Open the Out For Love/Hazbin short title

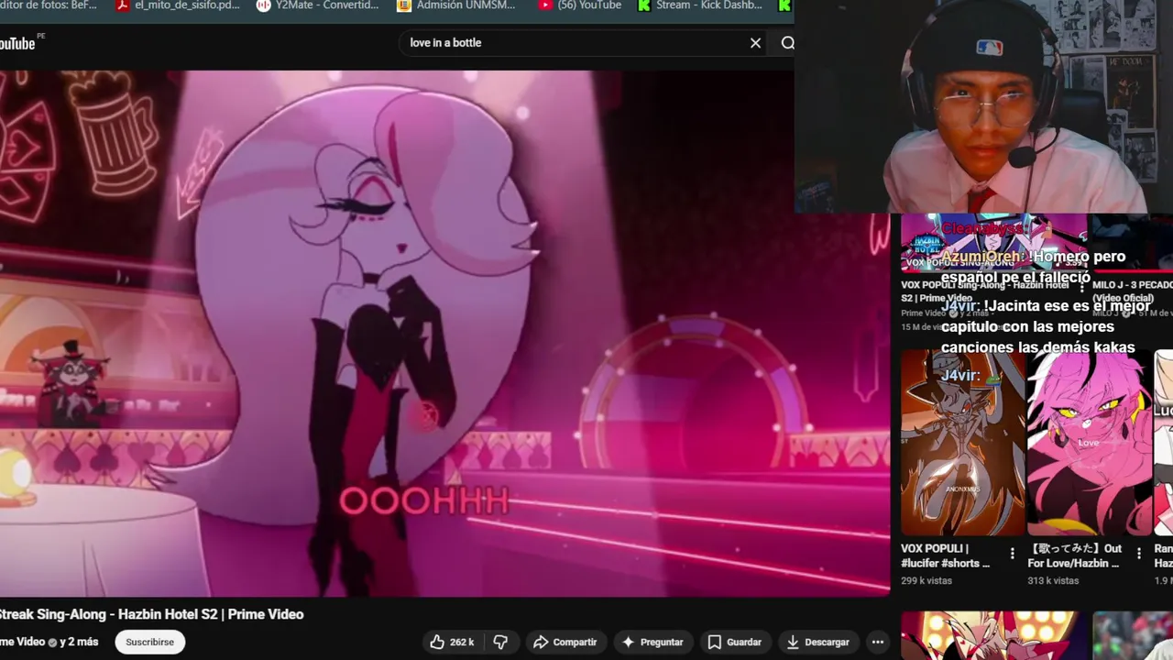point(1075,555)
